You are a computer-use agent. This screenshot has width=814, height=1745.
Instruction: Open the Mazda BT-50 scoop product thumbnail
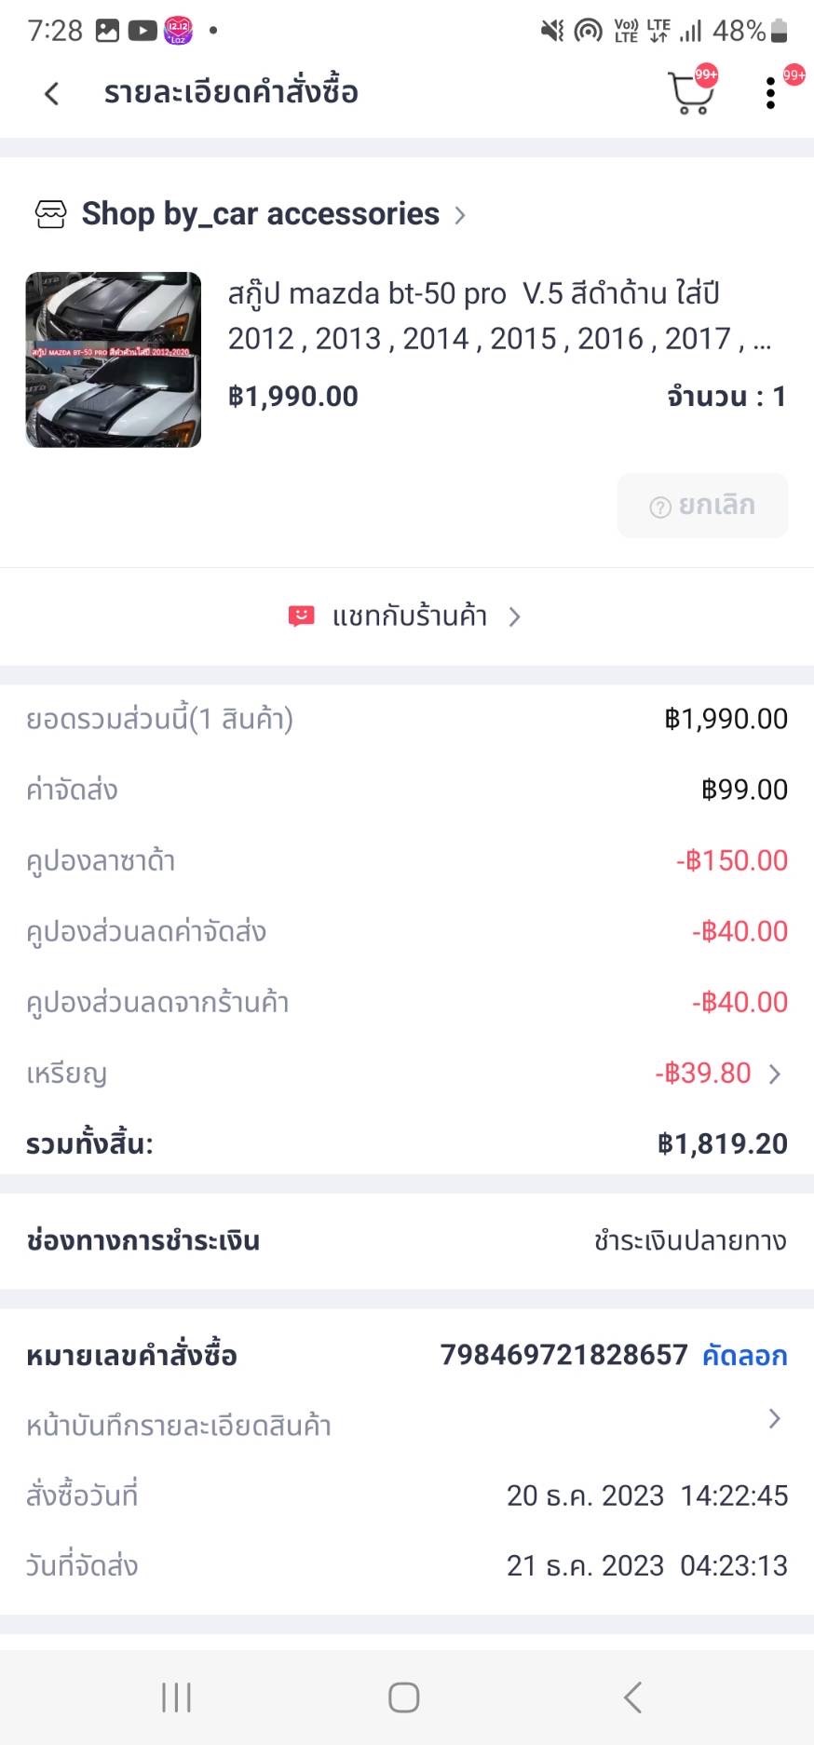coord(114,359)
